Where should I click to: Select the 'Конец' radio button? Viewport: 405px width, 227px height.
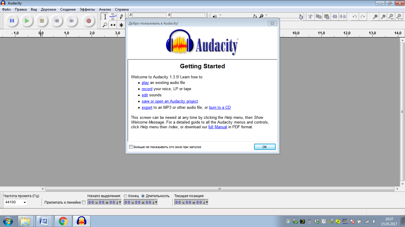pos(125,196)
